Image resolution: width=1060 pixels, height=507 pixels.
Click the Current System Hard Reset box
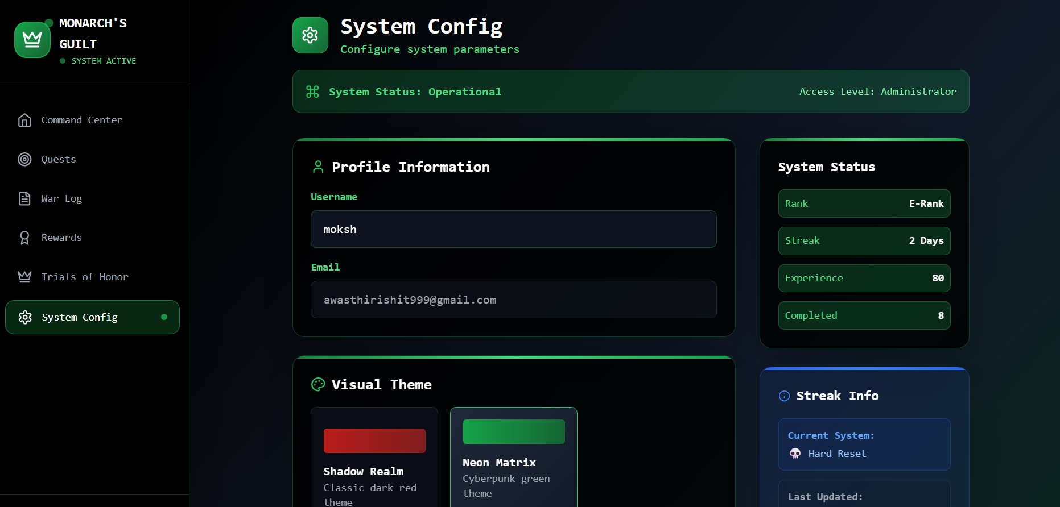click(864, 444)
